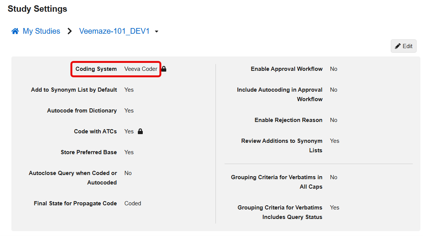Open the Veemaze-101_DEV1 dropdown caret
This screenshot has width=423, height=236.
(156, 32)
